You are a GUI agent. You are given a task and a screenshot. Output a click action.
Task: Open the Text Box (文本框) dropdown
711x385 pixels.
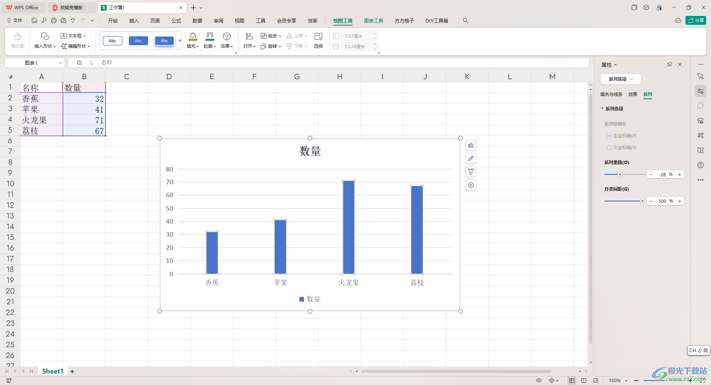point(73,36)
